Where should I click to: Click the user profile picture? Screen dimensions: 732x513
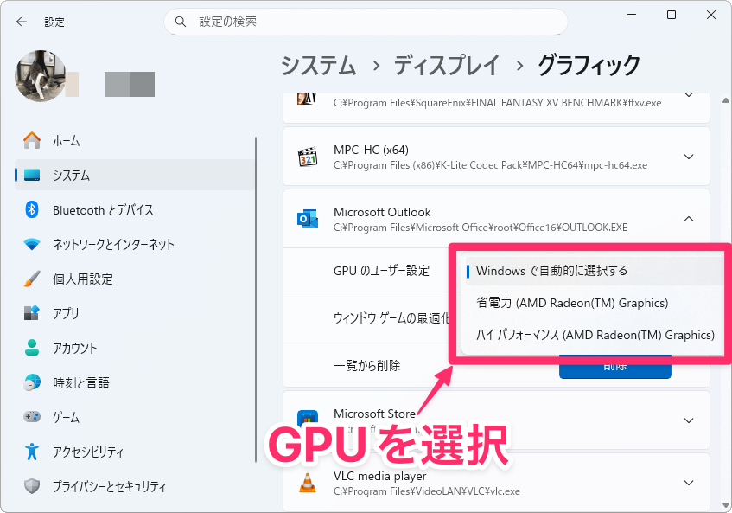click(39, 76)
